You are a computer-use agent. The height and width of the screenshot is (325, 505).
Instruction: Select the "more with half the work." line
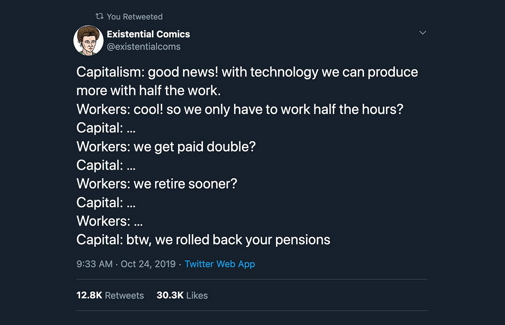(x=149, y=90)
